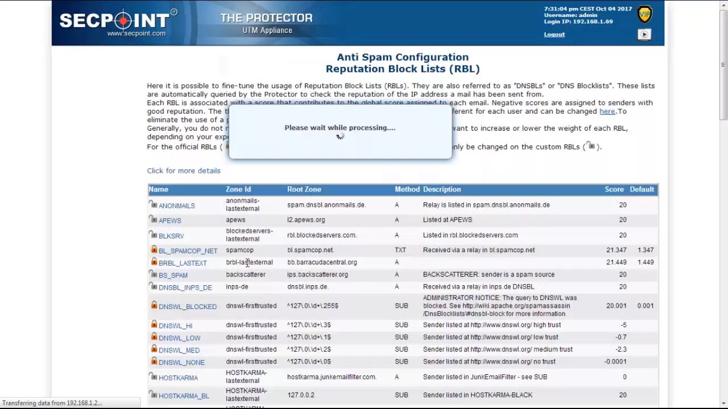The width and height of the screenshot is (728, 409).
Task: Open the HOSTKARMA_BL entry
Action: tap(184, 396)
